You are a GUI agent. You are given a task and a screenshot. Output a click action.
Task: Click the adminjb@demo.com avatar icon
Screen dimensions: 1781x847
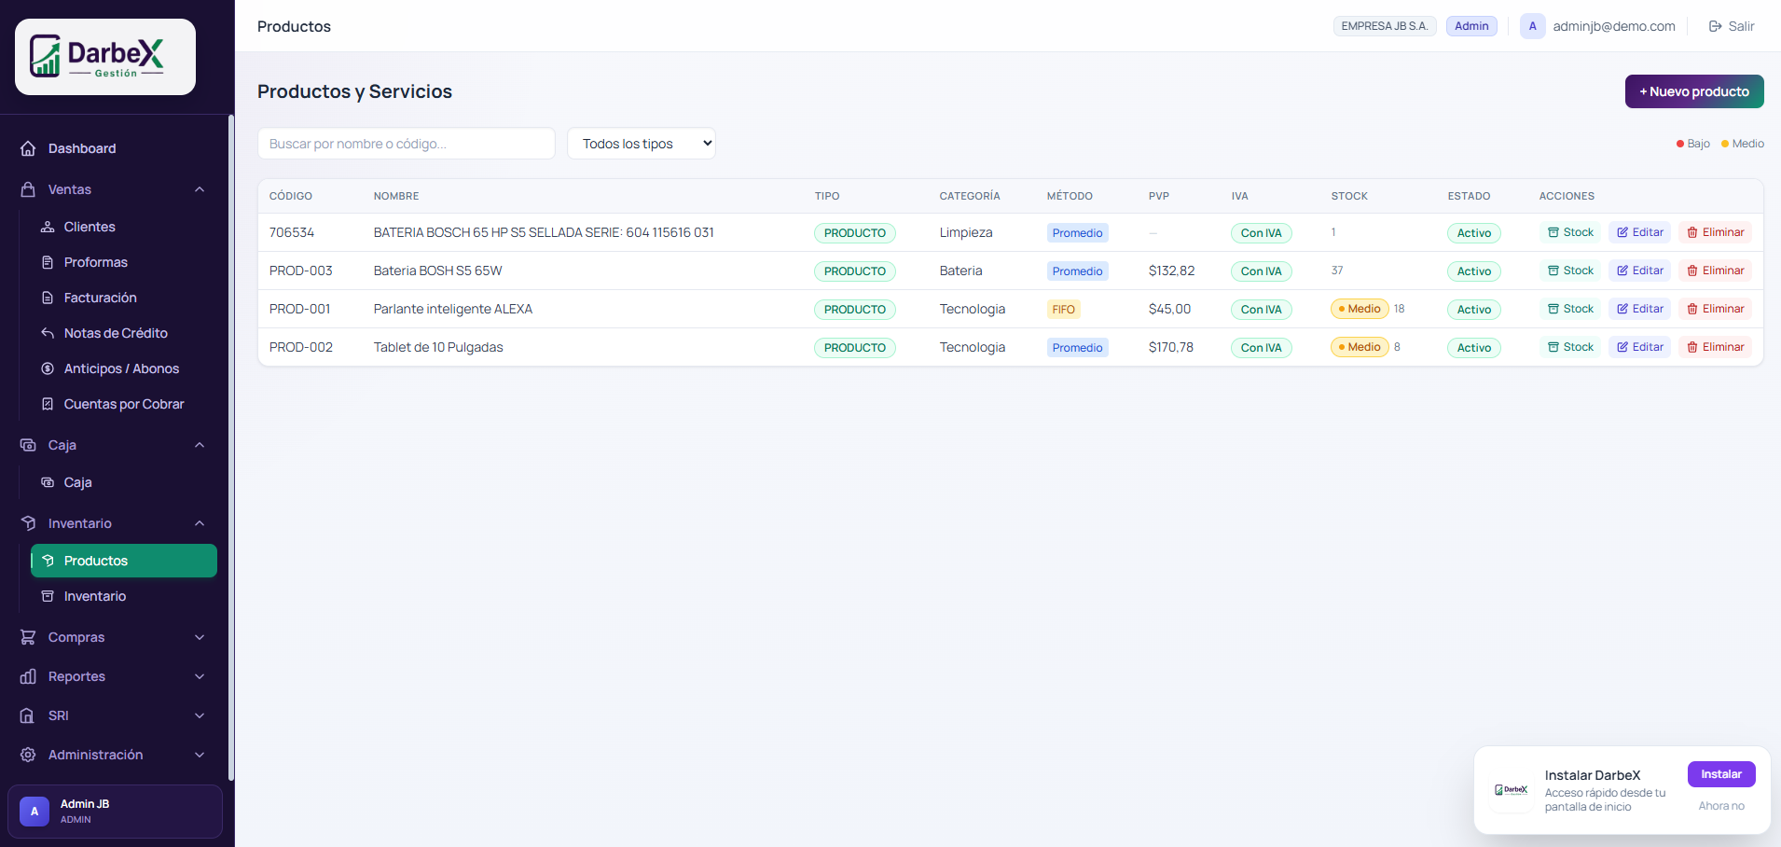1532,26
